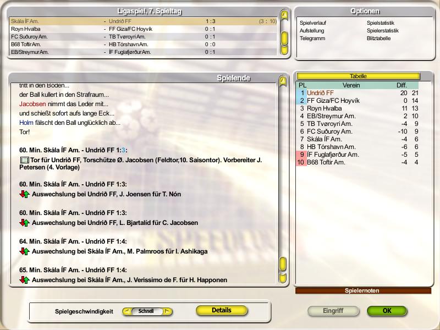Click HB Tórshavn Am. in the league table

coord(331,147)
